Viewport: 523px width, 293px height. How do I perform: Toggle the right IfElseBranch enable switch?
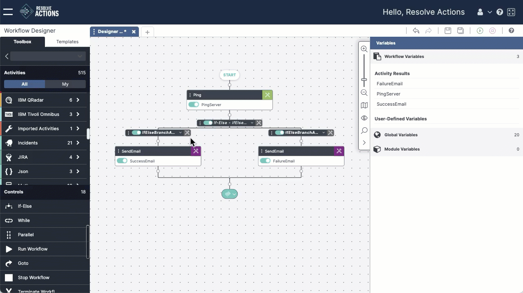pos(279,133)
